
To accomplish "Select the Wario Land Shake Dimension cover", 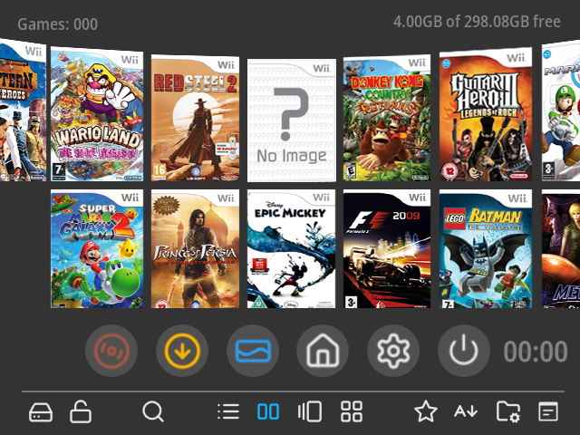I will (97, 114).
